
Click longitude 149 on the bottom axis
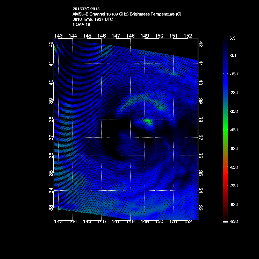tap(145, 222)
